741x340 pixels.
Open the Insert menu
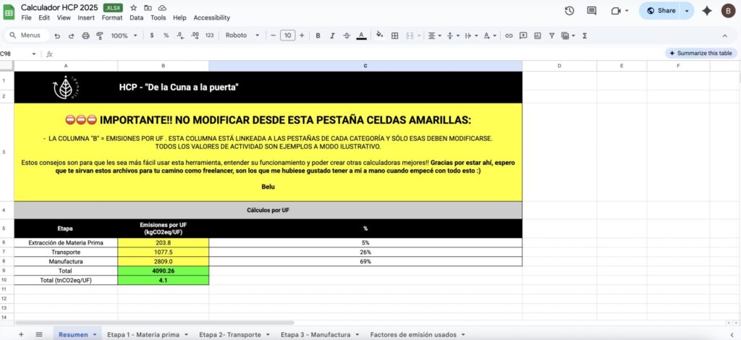click(86, 18)
